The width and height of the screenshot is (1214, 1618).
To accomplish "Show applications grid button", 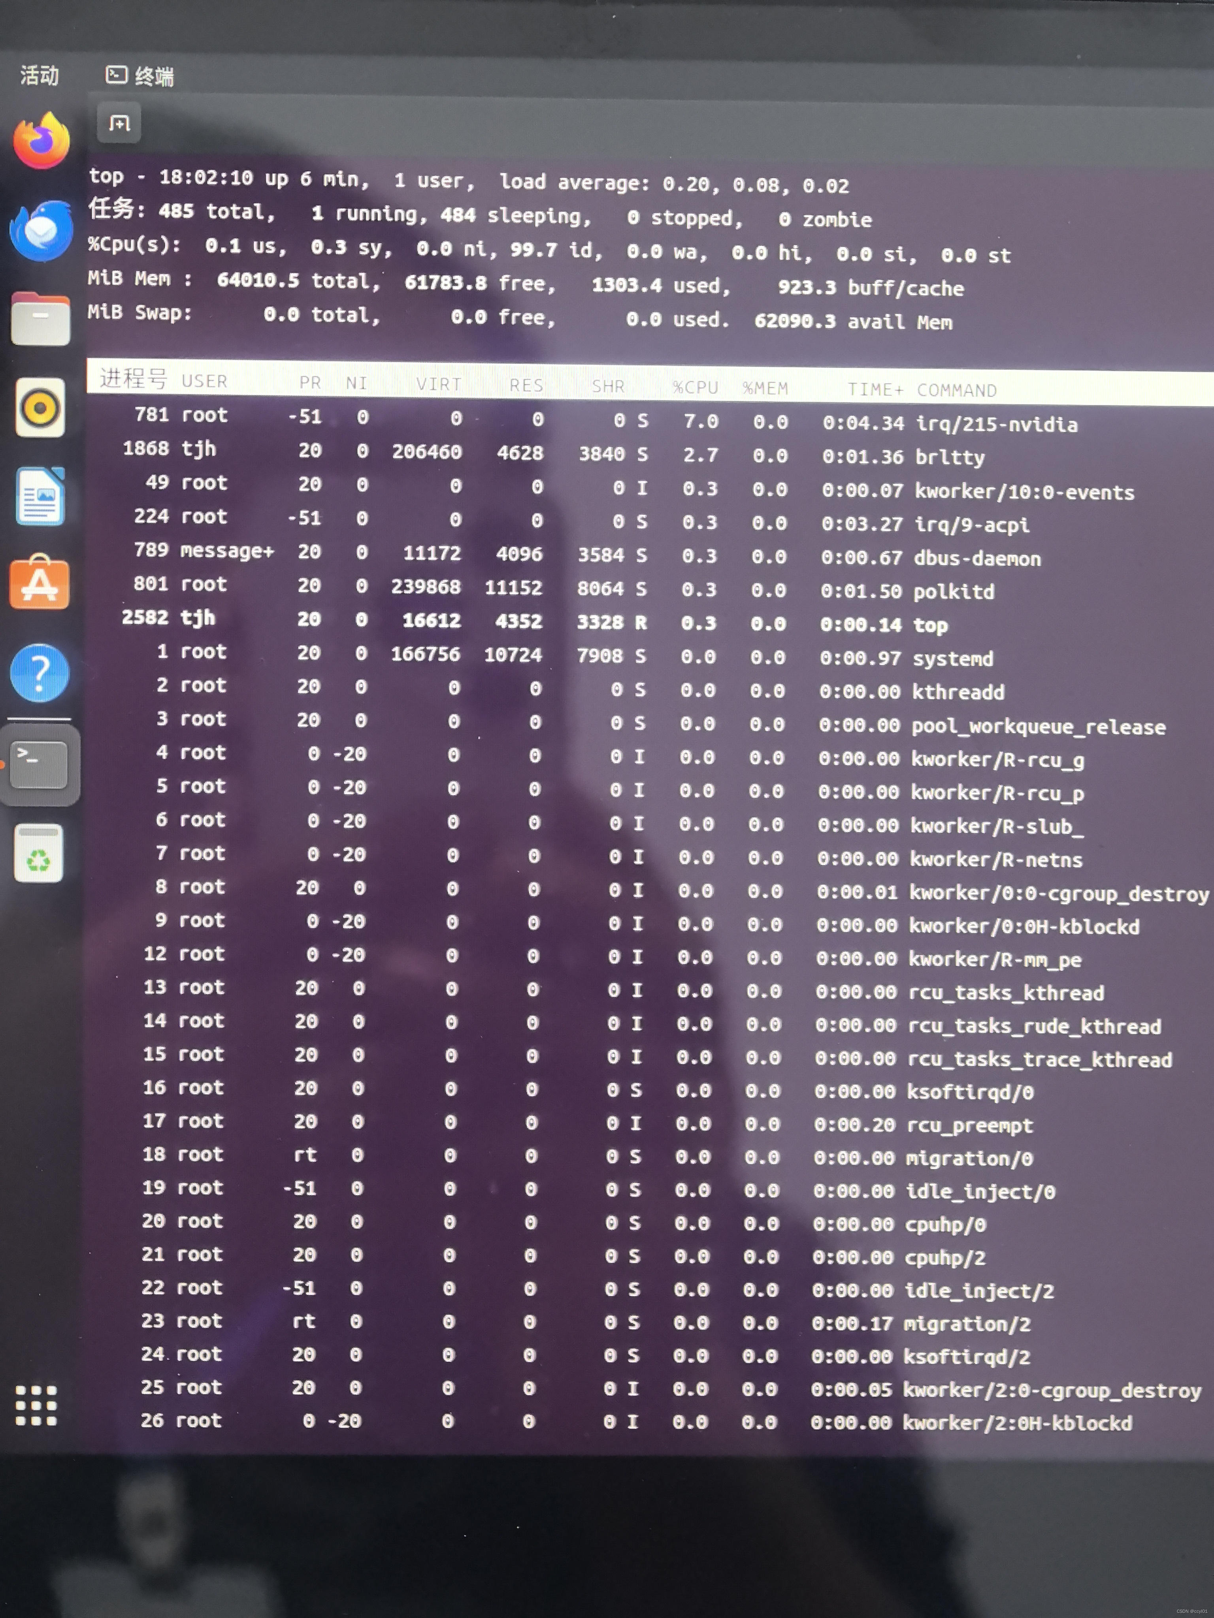I will tap(36, 1405).
